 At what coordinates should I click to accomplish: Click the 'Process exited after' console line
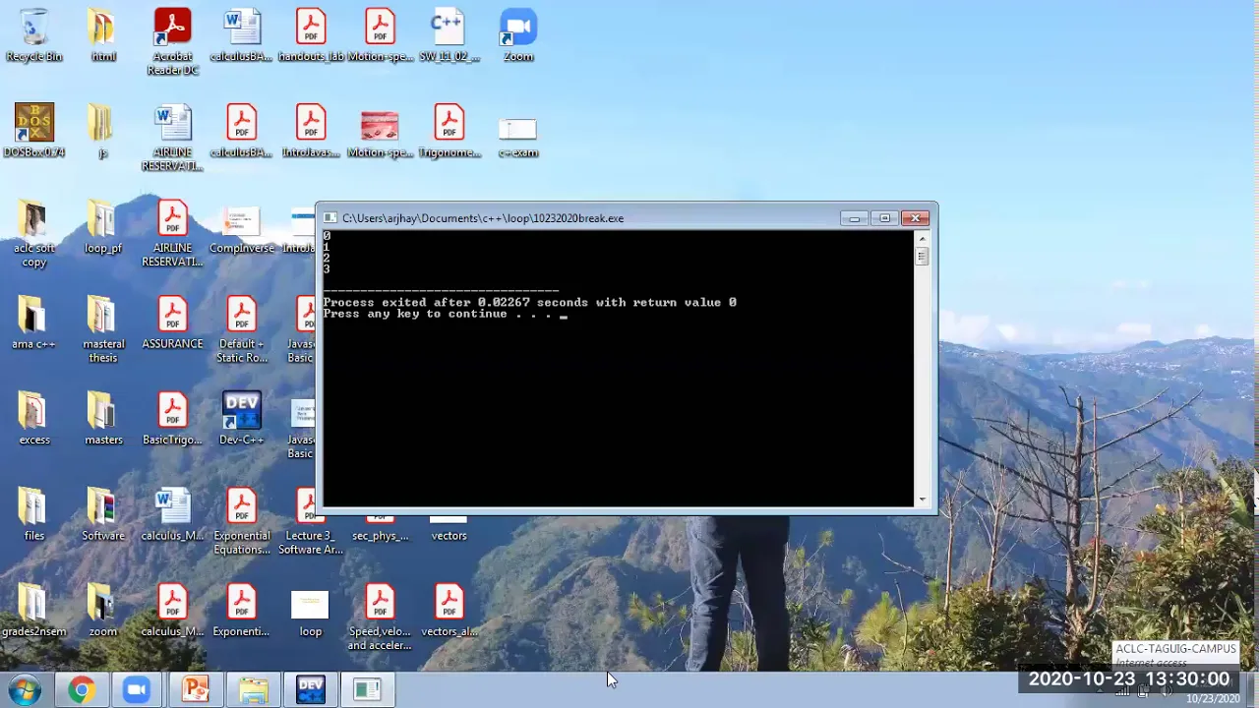529,302
